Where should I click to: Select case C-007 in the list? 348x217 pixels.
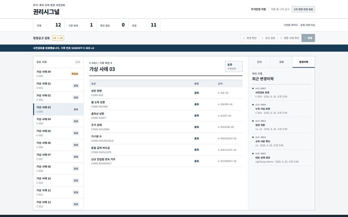[x=58, y=157]
